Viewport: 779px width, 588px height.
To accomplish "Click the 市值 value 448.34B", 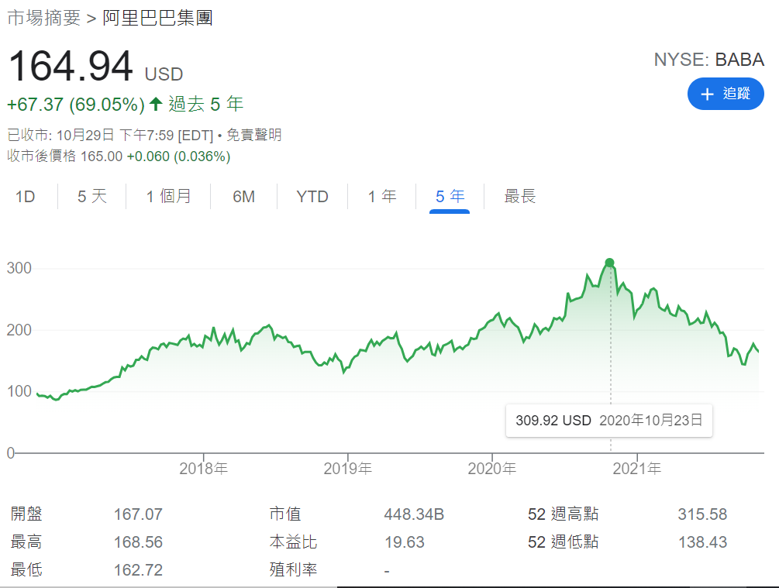I will (x=414, y=514).
